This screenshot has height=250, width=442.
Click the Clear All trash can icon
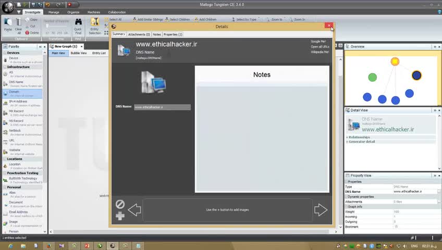click(x=18, y=22)
